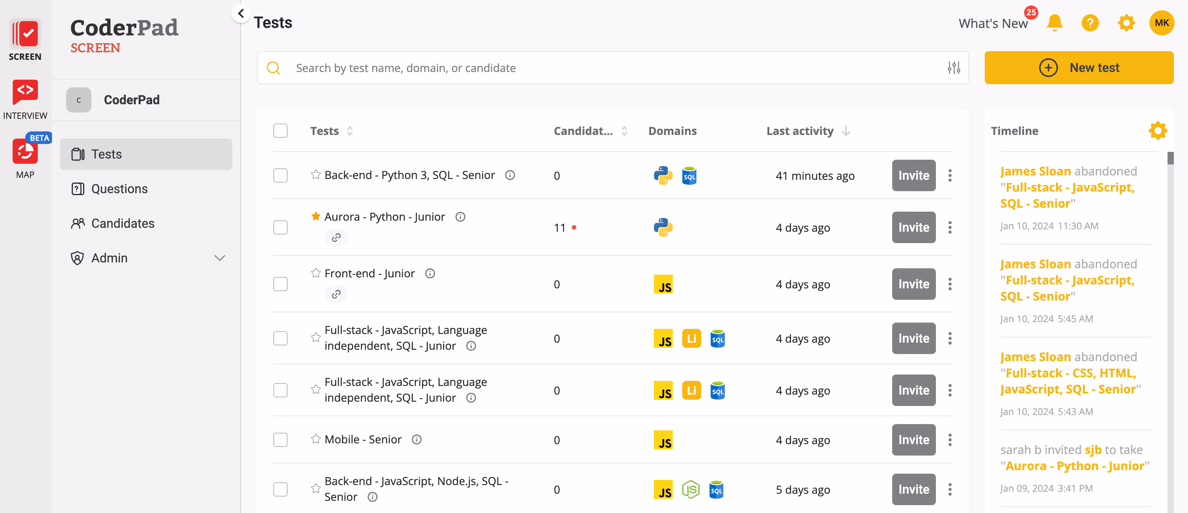The image size is (1188, 513).
Task: Open the search filter sliders icon
Action: pyautogui.click(x=954, y=68)
